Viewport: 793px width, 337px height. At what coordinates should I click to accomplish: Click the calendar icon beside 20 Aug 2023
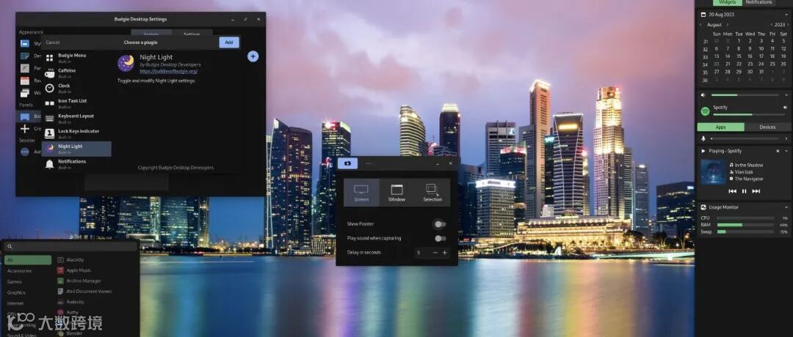pos(703,15)
